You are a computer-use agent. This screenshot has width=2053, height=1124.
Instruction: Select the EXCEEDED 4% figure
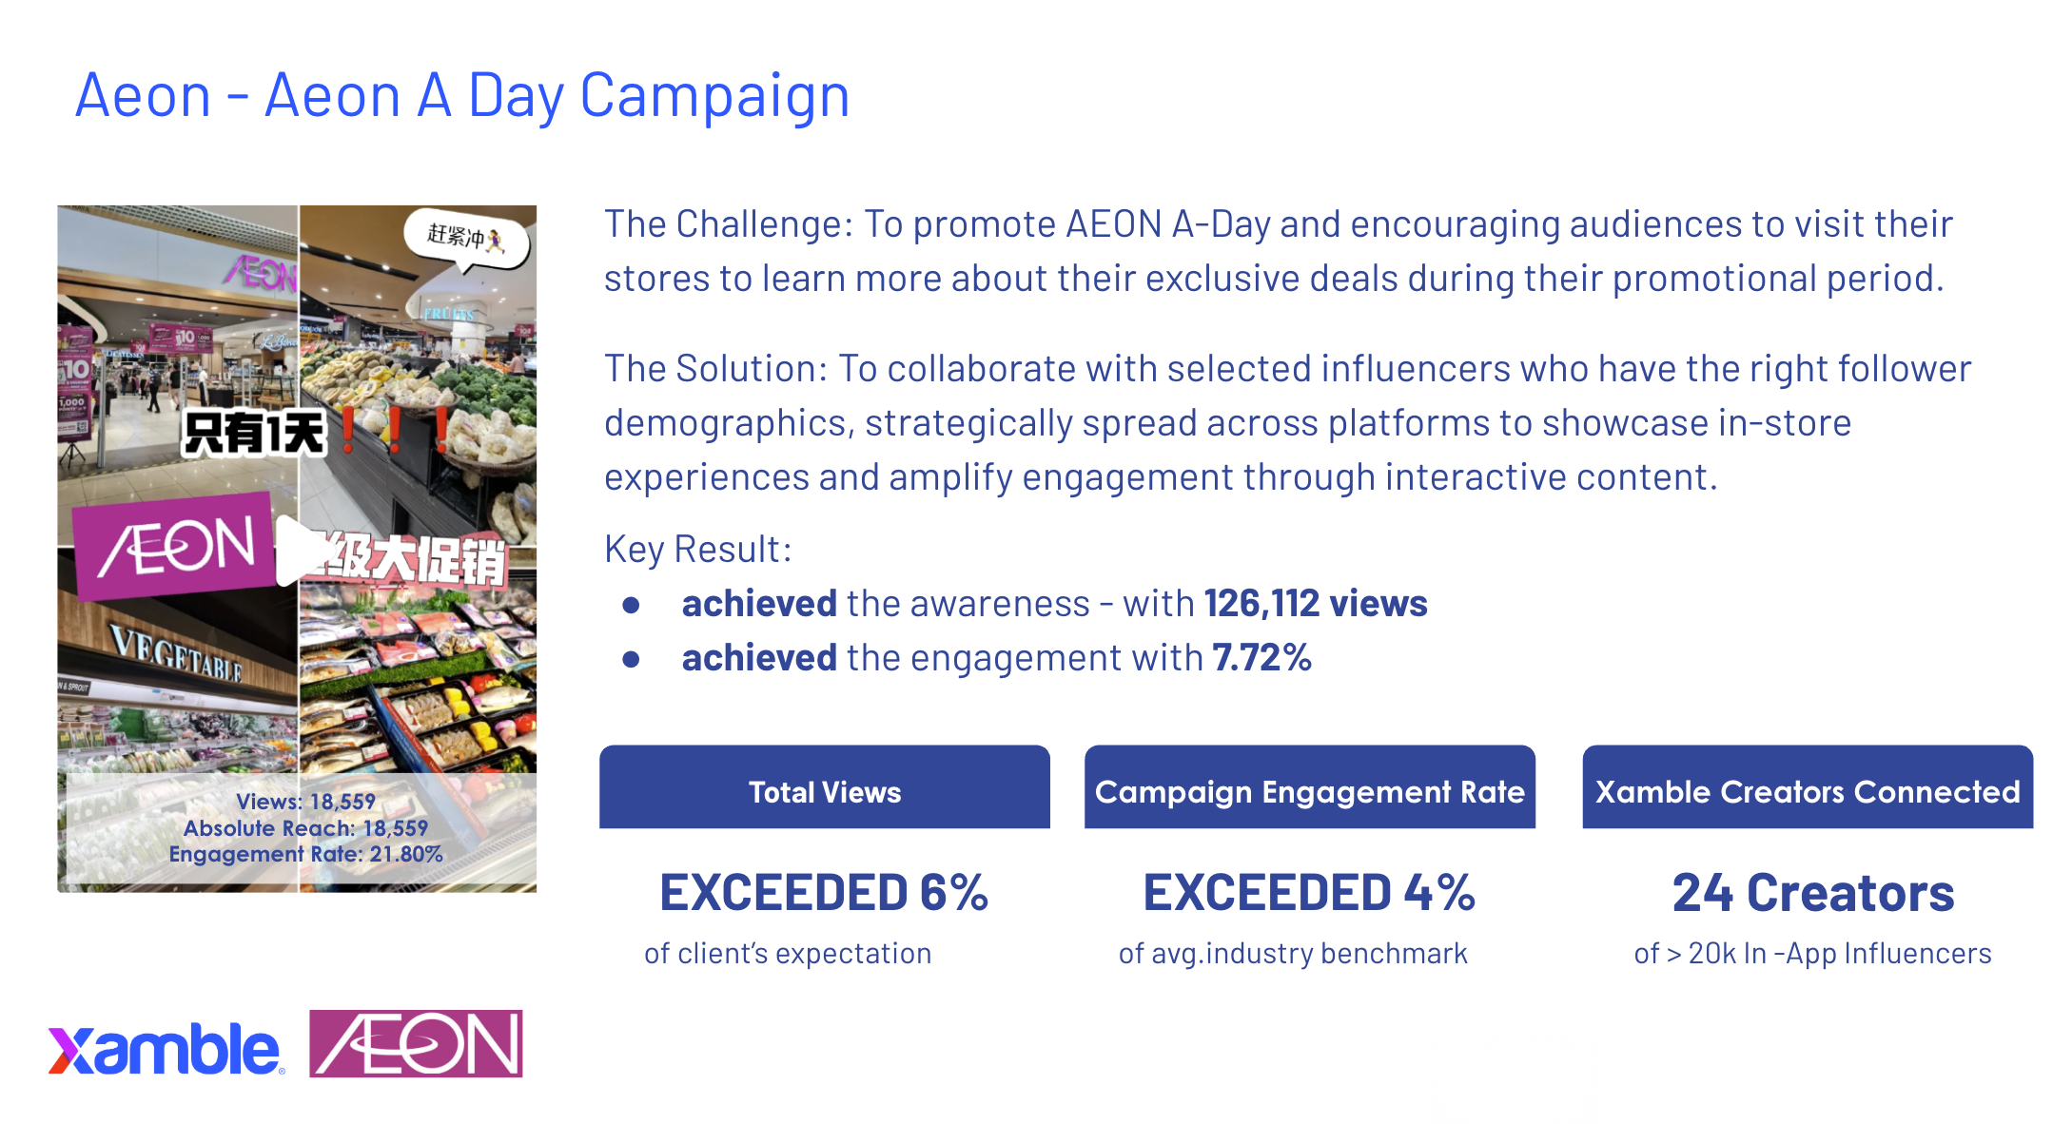(x=1309, y=893)
